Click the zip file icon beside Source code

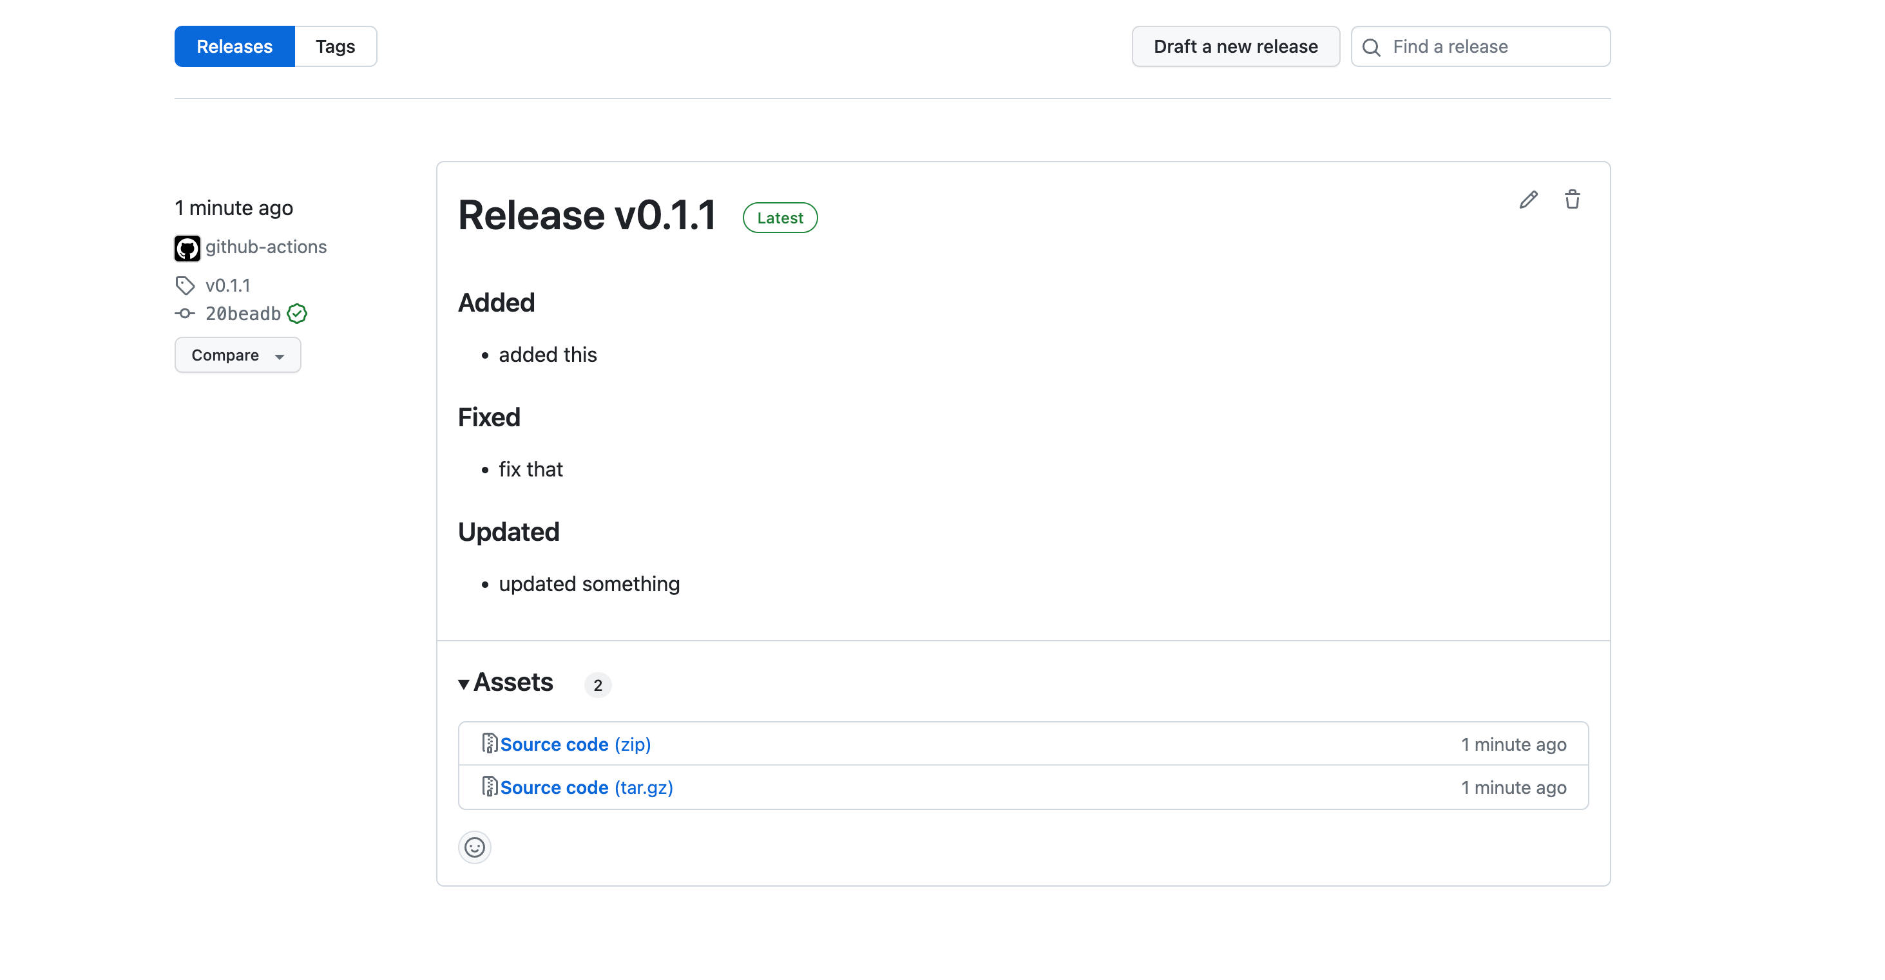coord(491,744)
